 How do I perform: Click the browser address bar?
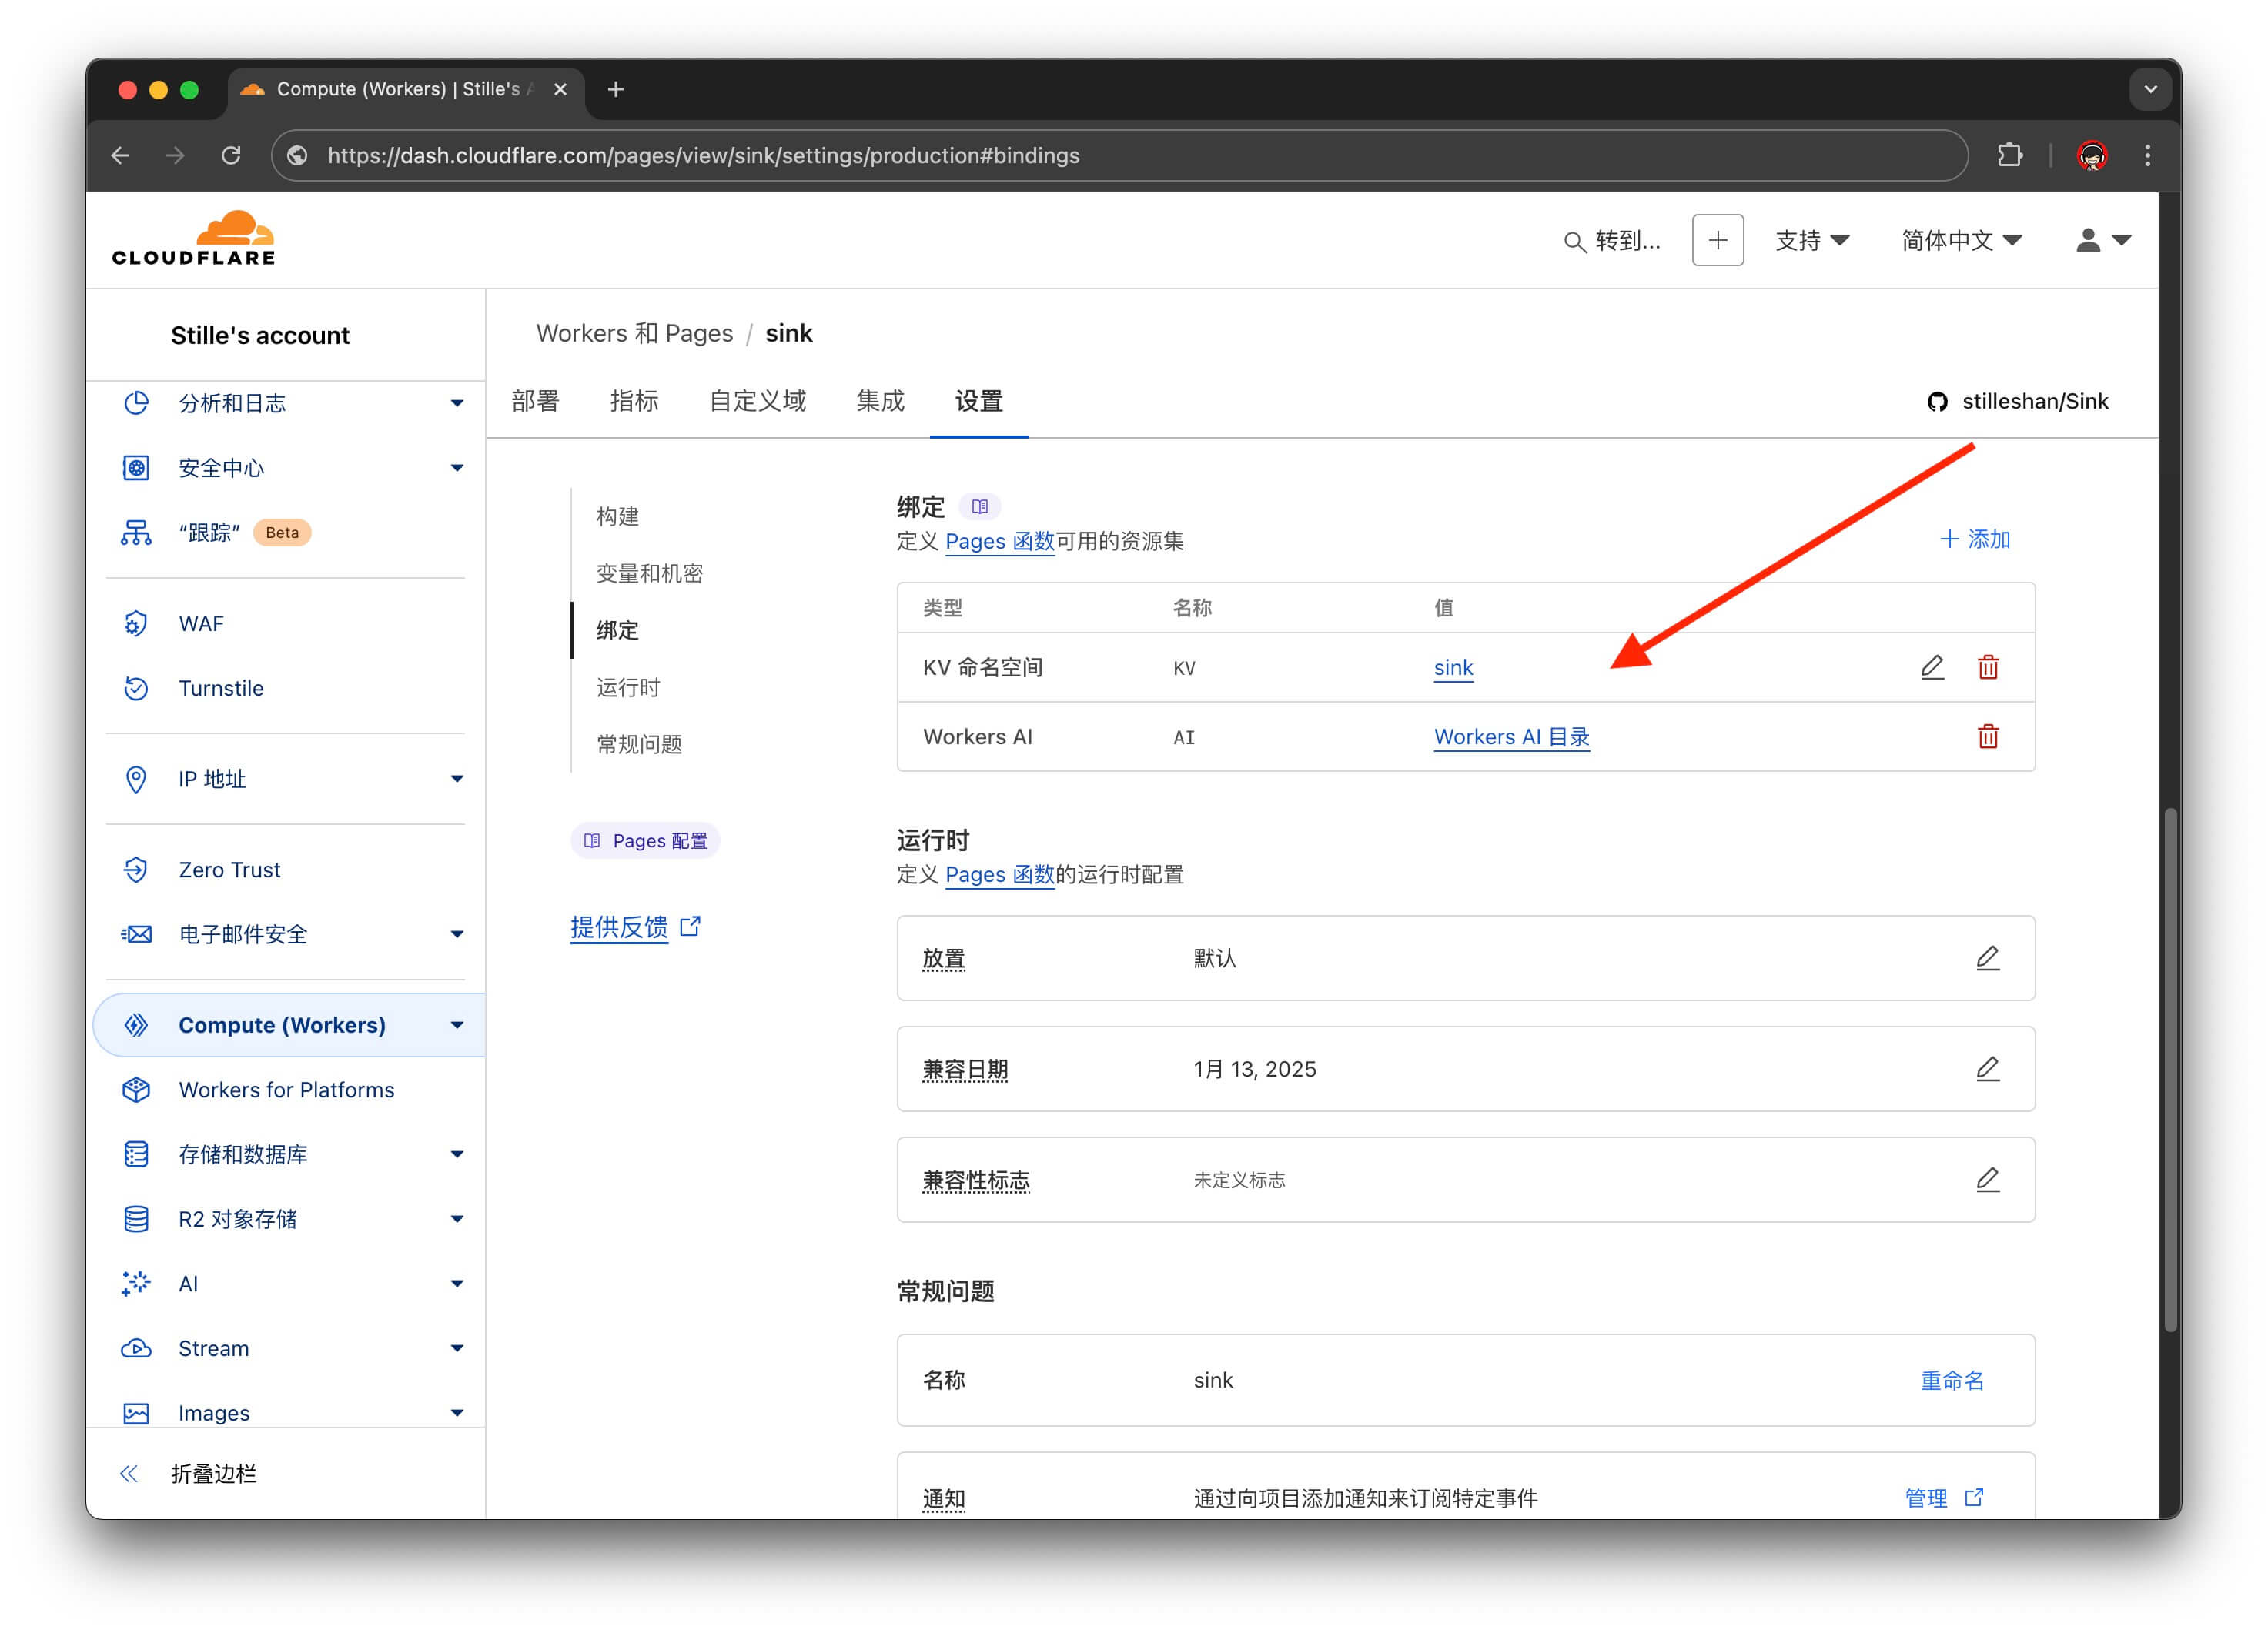tap(1119, 155)
